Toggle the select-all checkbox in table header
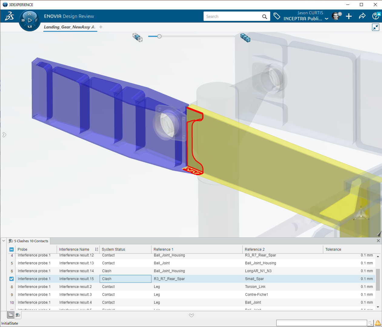The height and width of the screenshot is (327, 382). [12, 249]
